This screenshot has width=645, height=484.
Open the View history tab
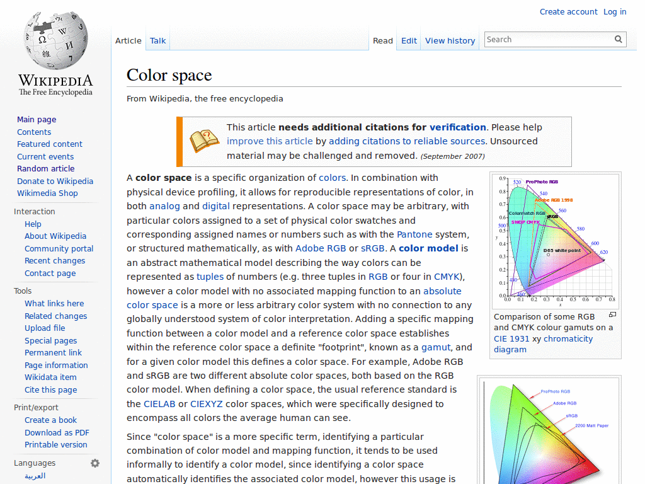450,41
